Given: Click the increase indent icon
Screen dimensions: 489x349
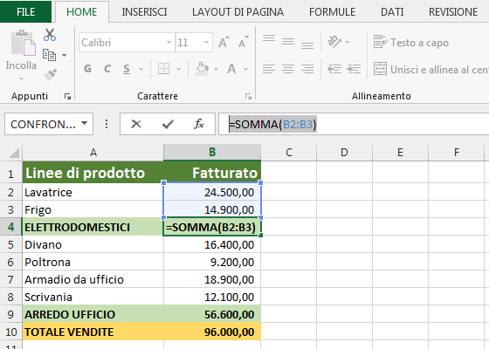Looking at the screenshot, I should pyautogui.click(x=354, y=69).
